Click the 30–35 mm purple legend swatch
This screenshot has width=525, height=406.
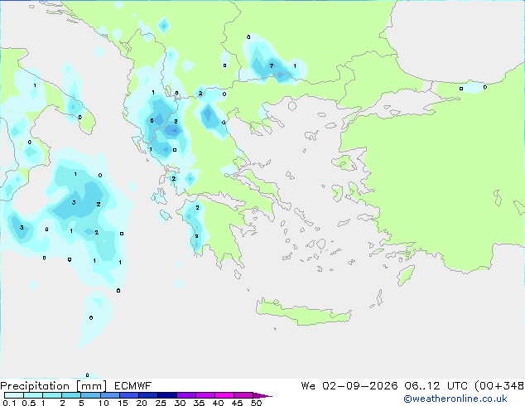(x=186, y=395)
